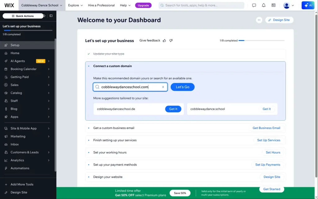318x199 pixels.
Task: Open the Explore dropdown menu
Action: [75, 5]
